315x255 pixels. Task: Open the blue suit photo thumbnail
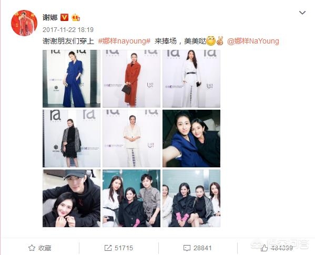[72, 79]
